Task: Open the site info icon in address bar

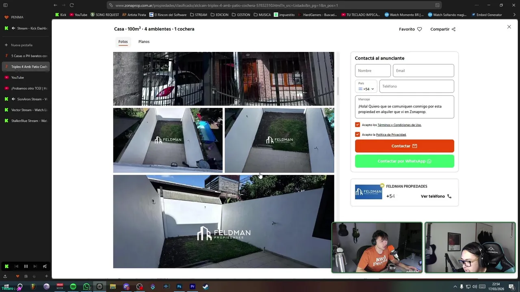Action: click(x=111, y=5)
